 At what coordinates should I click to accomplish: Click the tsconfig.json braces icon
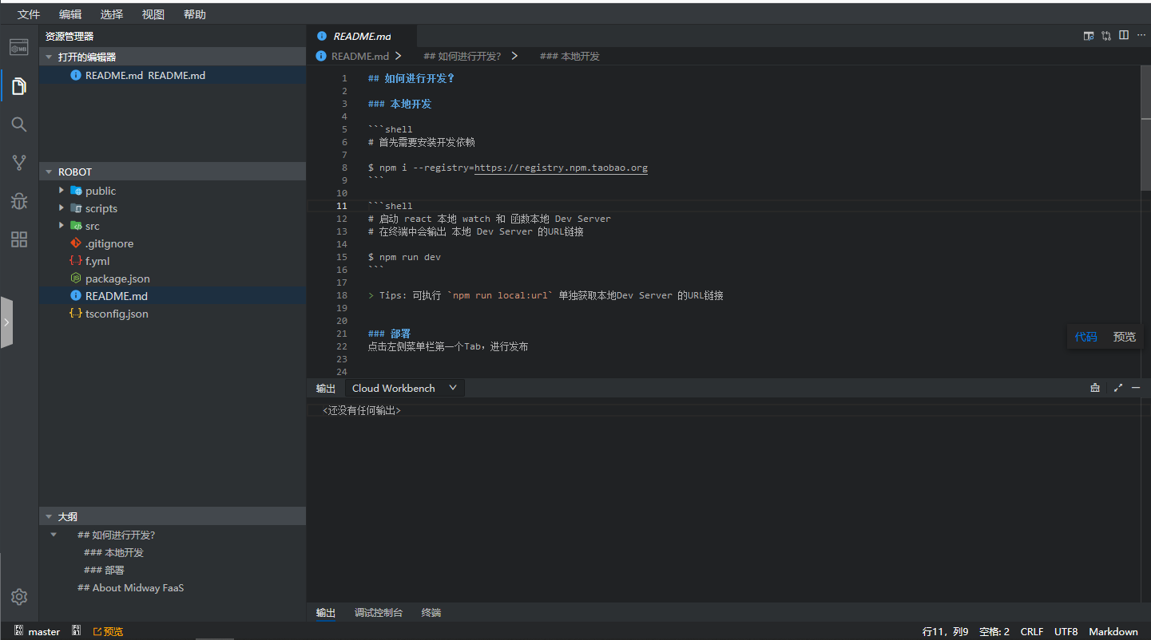pyautogui.click(x=76, y=314)
